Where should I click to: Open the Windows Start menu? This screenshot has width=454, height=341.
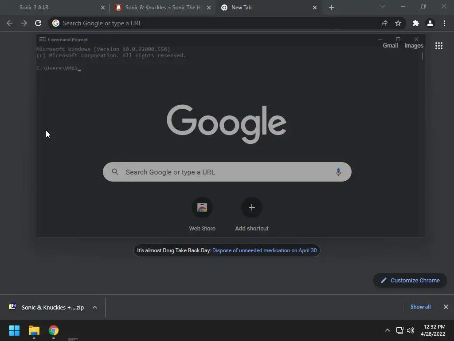(14, 330)
